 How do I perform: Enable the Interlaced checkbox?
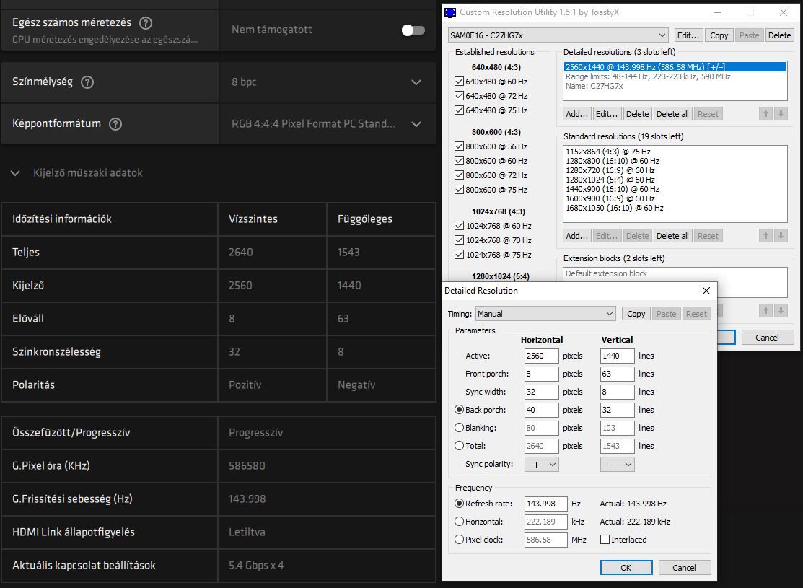click(605, 540)
